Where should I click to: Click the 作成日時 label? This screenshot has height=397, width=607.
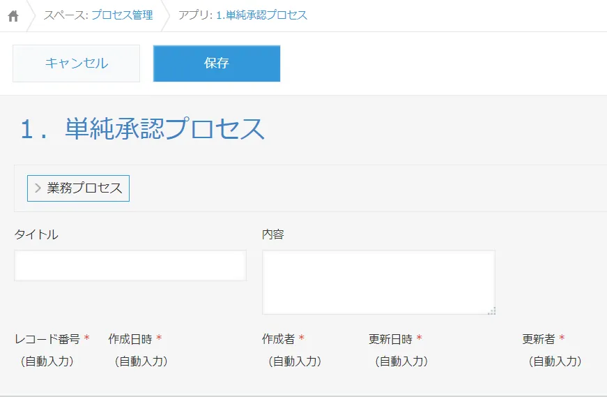[x=130, y=339]
